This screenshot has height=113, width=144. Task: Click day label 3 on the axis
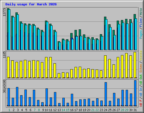click(18, 110)
